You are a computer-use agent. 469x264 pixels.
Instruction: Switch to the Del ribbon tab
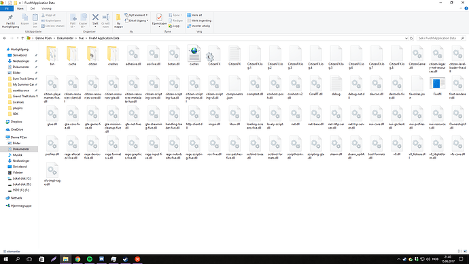pos(33,9)
